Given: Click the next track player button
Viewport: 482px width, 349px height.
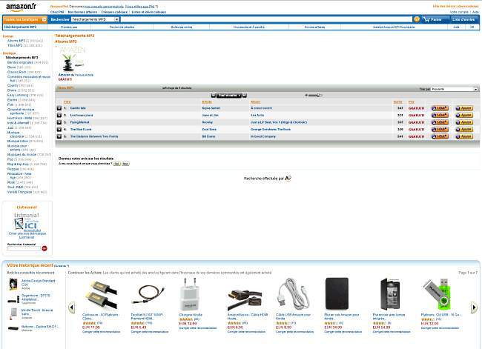Looking at the screenshot, I should pos(245,96).
